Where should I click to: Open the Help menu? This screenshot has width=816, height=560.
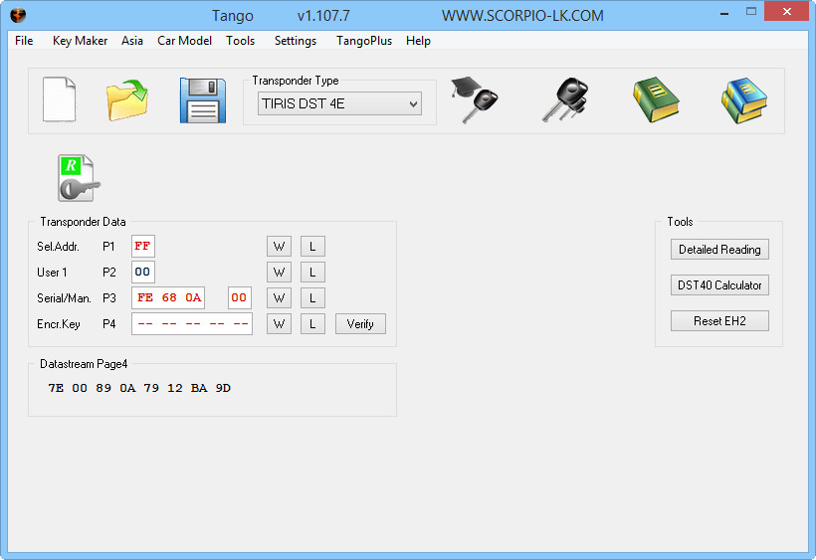click(418, 41)
